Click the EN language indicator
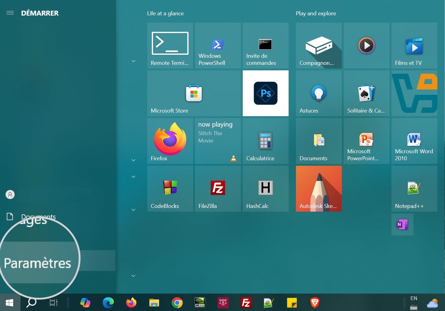 point(414,298)
